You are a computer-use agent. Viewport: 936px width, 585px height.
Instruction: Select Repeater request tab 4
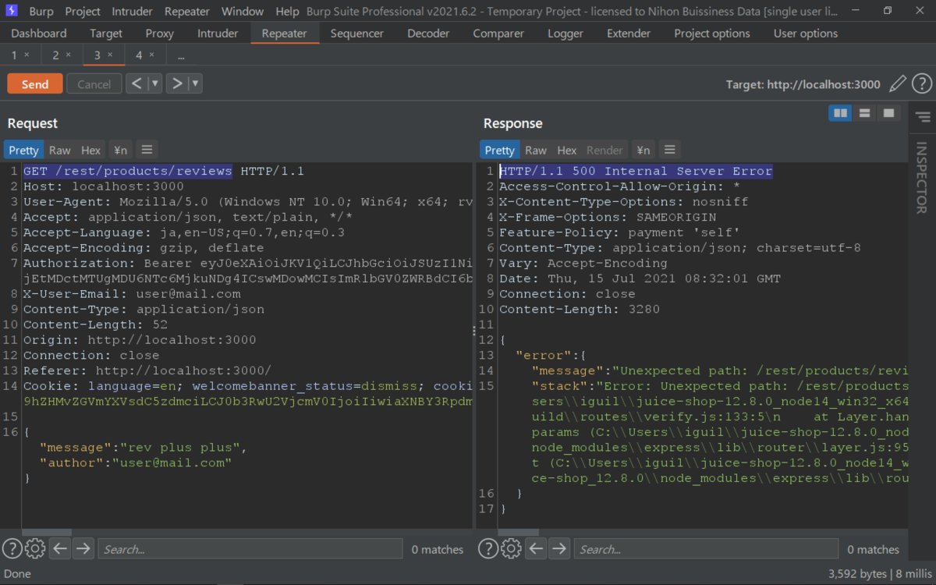pos(139,55)
